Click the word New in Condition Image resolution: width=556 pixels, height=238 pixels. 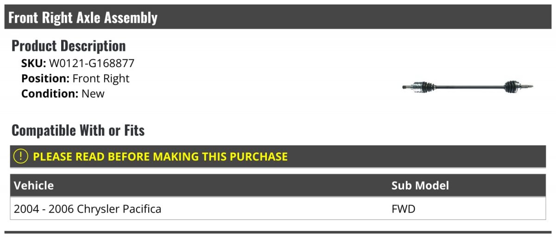[x=93, y=94]
